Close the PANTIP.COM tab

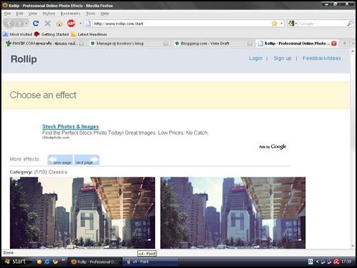pos(81,43)
